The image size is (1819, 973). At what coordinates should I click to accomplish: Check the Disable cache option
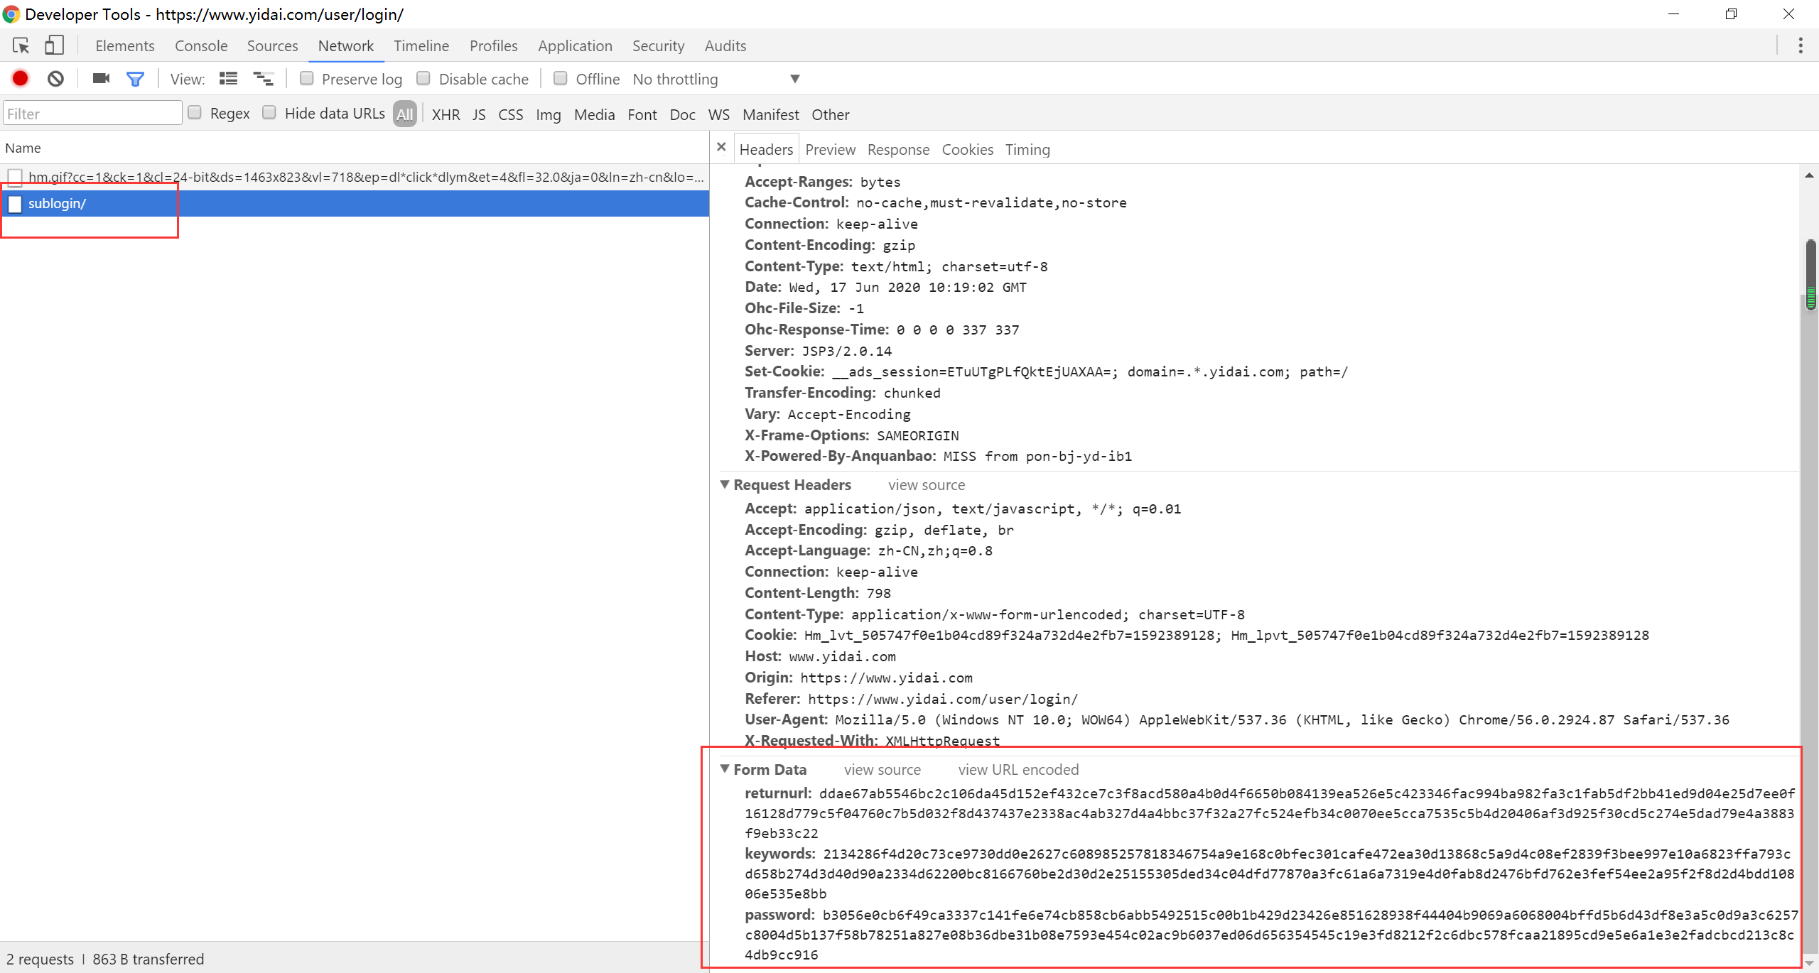423,78
